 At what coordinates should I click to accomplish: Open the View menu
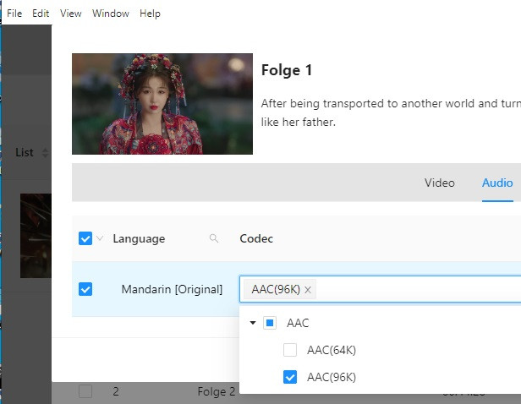(x=71, y=14)
